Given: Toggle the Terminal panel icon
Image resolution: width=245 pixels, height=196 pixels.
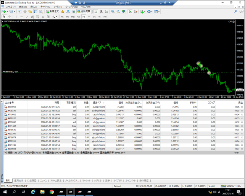Looking at the screenshot, I should coord(35,11).
